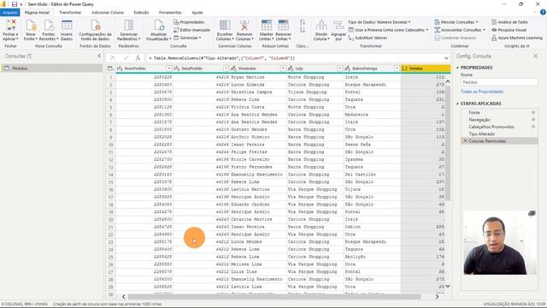Click Substituir Valores in the ribbon
Viewport: 547px width, 308px height.
[368, 38]
